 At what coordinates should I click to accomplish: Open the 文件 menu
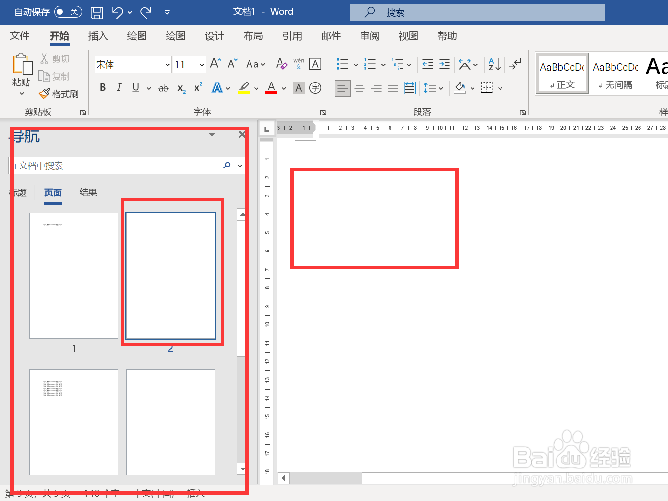[20, 36]
